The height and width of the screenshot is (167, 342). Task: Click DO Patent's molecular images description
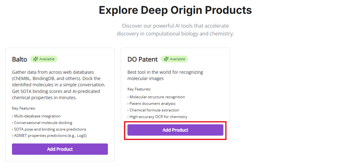coord(165,75)
